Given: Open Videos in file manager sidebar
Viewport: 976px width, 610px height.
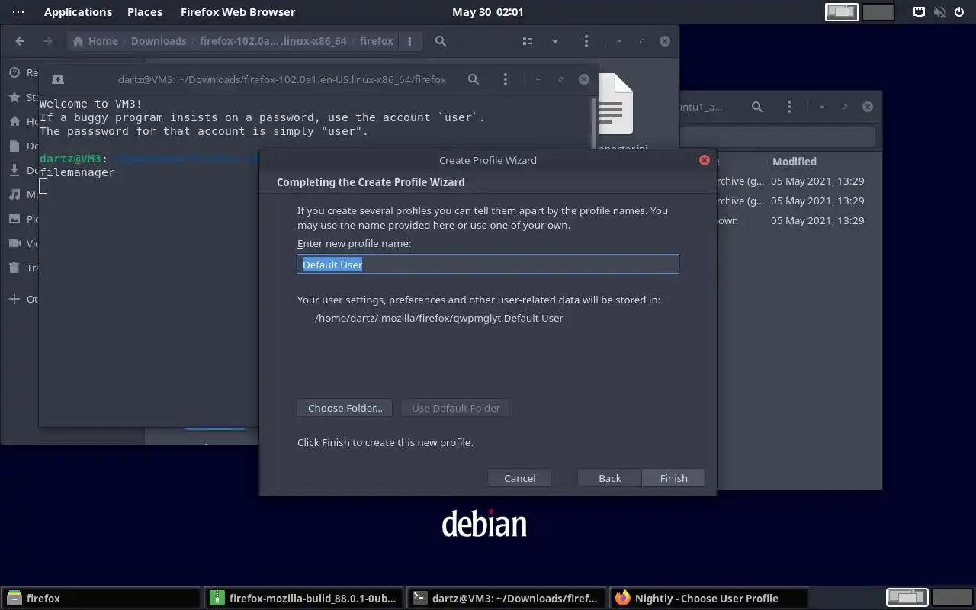Looking at the screenshot, I should [x=23, y=243].
